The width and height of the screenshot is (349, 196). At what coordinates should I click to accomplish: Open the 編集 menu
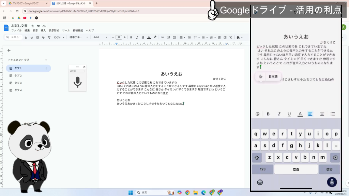point(27,30)
